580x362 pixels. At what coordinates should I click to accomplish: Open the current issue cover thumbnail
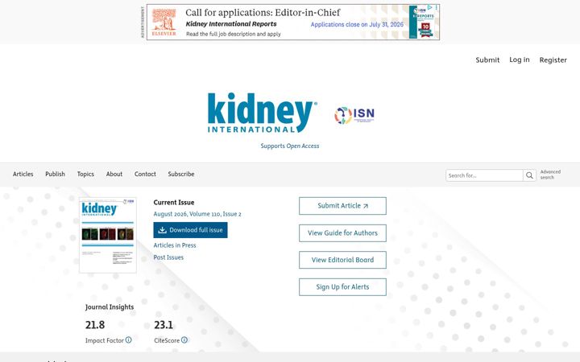click(108, 235)
